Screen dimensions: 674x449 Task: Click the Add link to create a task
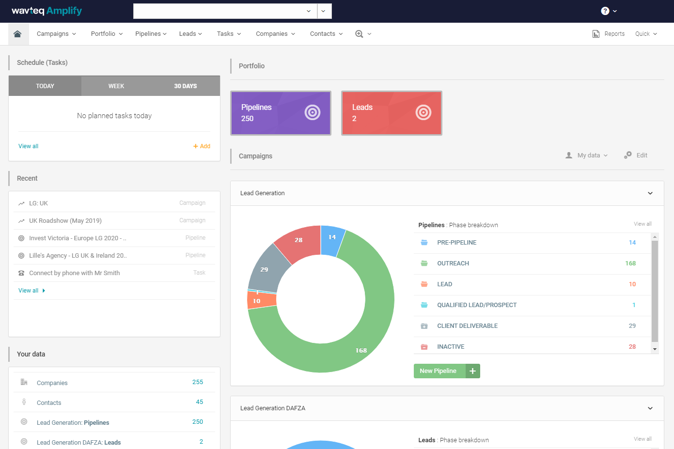click(x=202, y=146)
